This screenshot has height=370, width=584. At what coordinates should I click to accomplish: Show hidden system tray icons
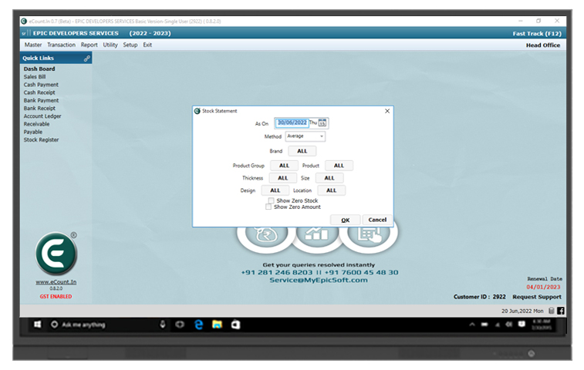point(472,325)
